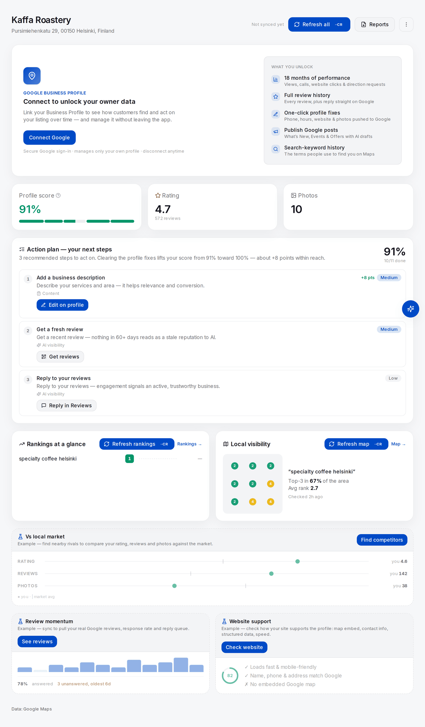Image resolution: width=425 pixels, height=727 pixels.
Task: Click the Refresh rankings button
Action: coord(137,444)
